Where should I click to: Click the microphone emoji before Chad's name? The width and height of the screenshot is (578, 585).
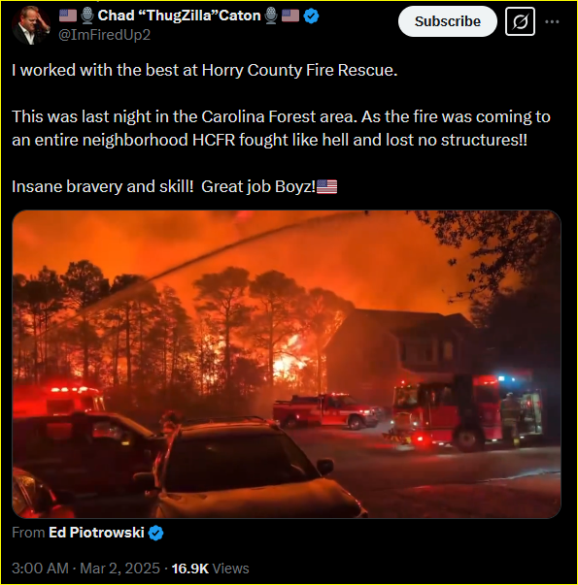point(87,16)
